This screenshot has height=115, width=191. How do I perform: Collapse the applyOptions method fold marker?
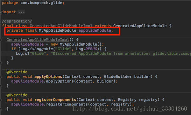1,77
